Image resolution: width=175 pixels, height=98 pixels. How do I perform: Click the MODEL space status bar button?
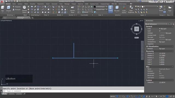113,96
